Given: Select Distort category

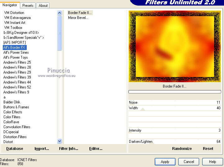Looking at the screenshot, I should (8, 142).
